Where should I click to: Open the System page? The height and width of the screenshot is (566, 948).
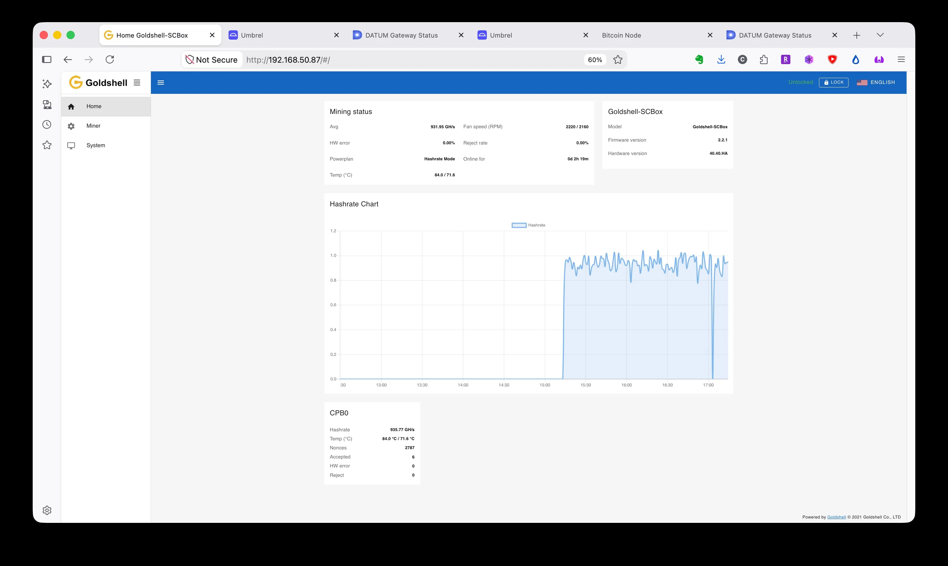pos(106,145)
